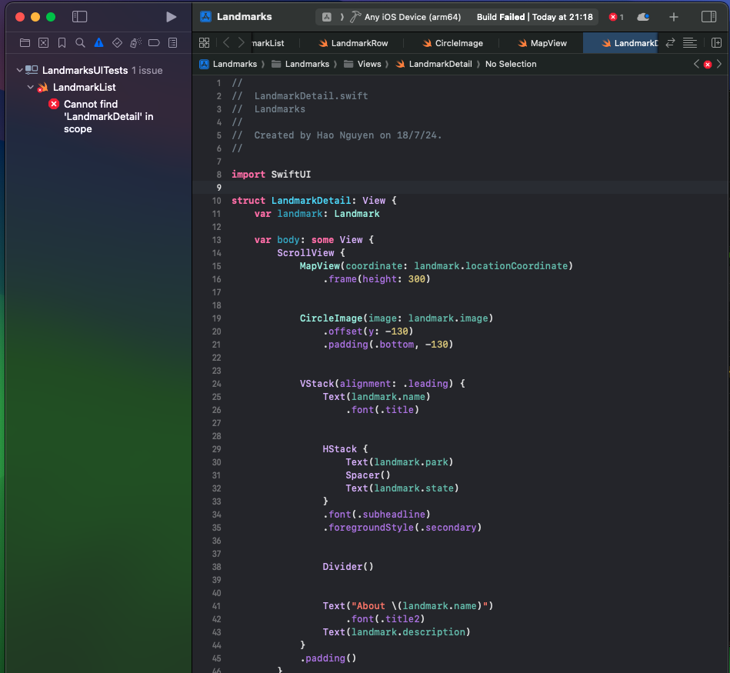Image resolution: width=730 pixels, height=673 pixels.
Task: Open the Source Control navigator
Action: [x=43, y=43]
